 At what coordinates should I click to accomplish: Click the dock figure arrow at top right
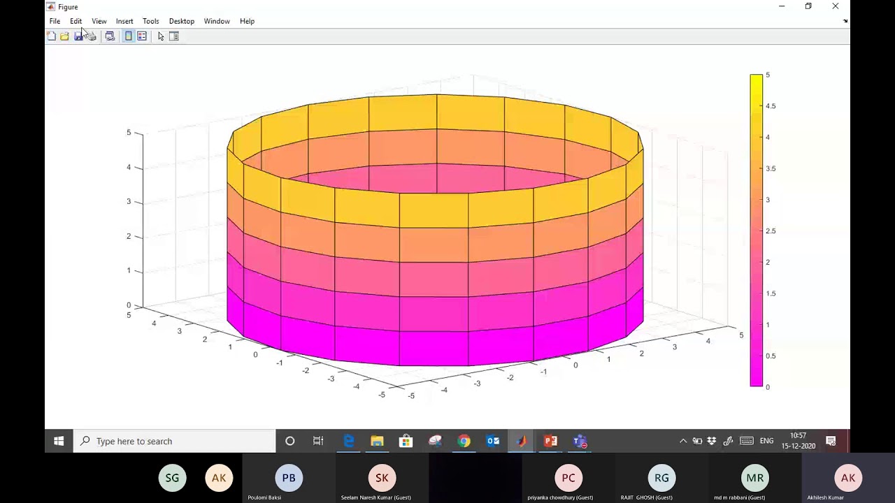(x=845, y=21)
